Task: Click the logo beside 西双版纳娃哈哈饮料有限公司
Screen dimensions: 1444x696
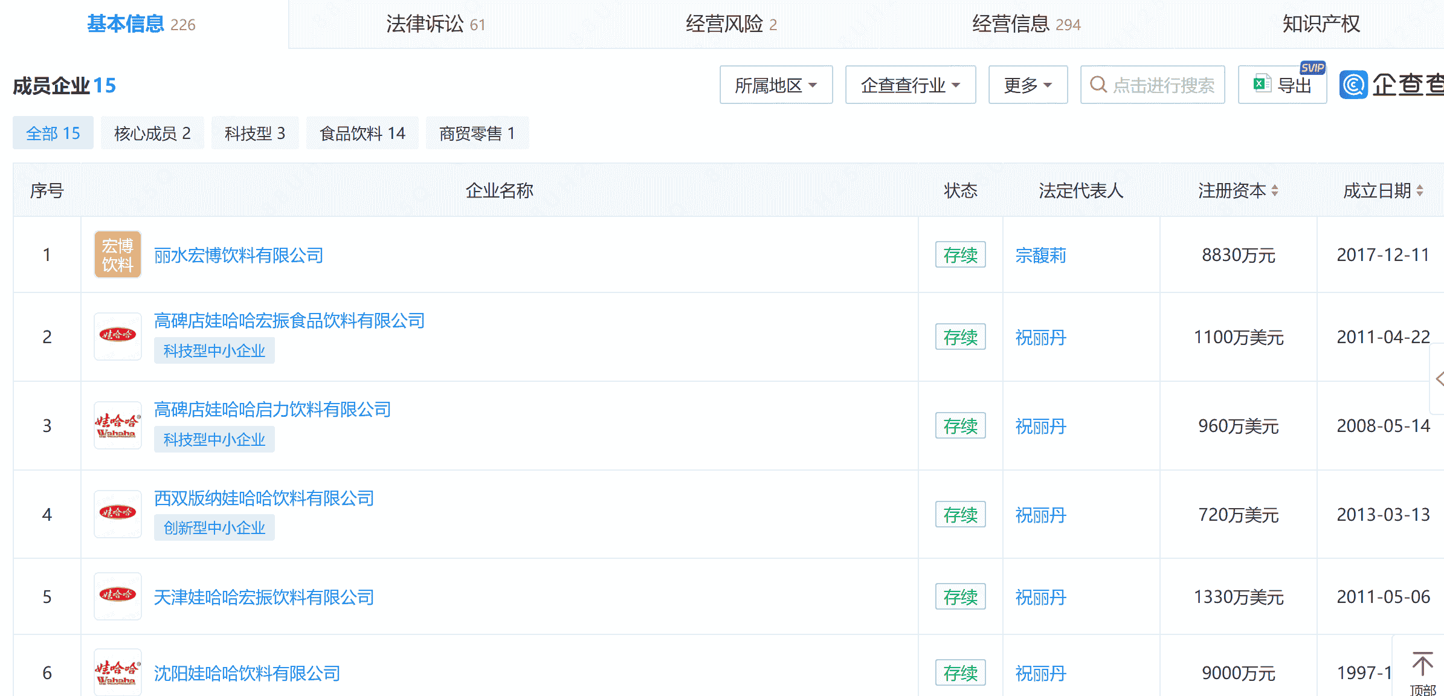Action: click(117, 514)
